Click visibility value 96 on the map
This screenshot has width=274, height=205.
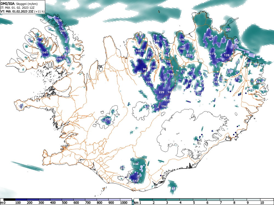(145, 69)
